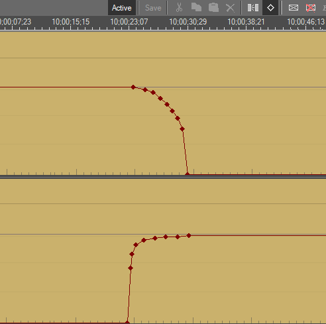Select the last upper-curve keyframe before the steep drop
326x324 pixels.
[x=182, y=129]
